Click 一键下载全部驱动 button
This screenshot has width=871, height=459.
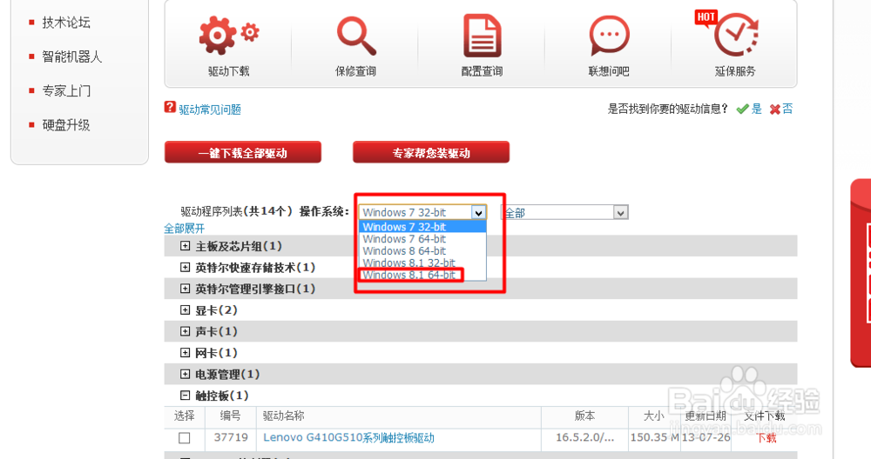pyautogui.click(x=243, y=152)
